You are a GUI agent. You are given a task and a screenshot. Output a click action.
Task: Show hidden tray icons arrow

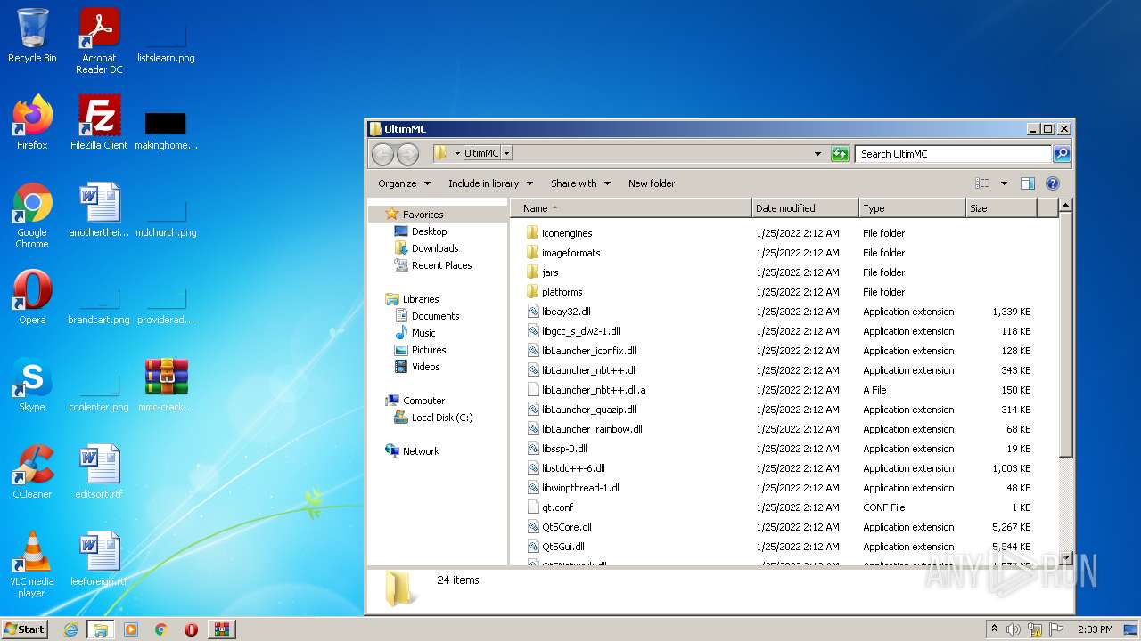[994, 629]
